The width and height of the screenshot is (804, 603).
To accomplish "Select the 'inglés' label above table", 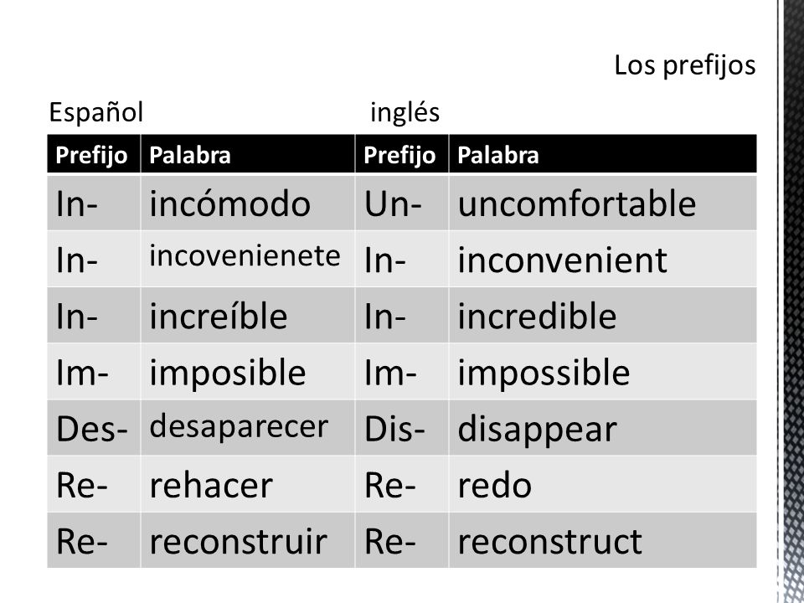I will pos(405,112).
